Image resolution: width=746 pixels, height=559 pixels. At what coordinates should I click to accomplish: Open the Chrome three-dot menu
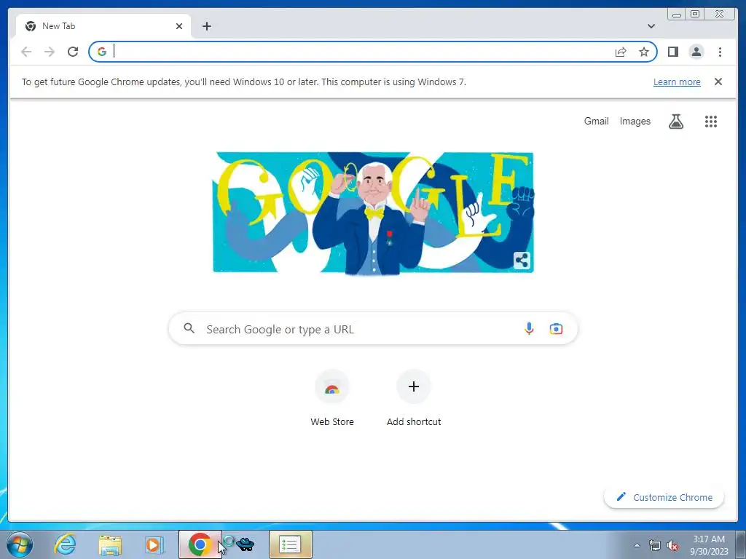[x=720, y=52]
